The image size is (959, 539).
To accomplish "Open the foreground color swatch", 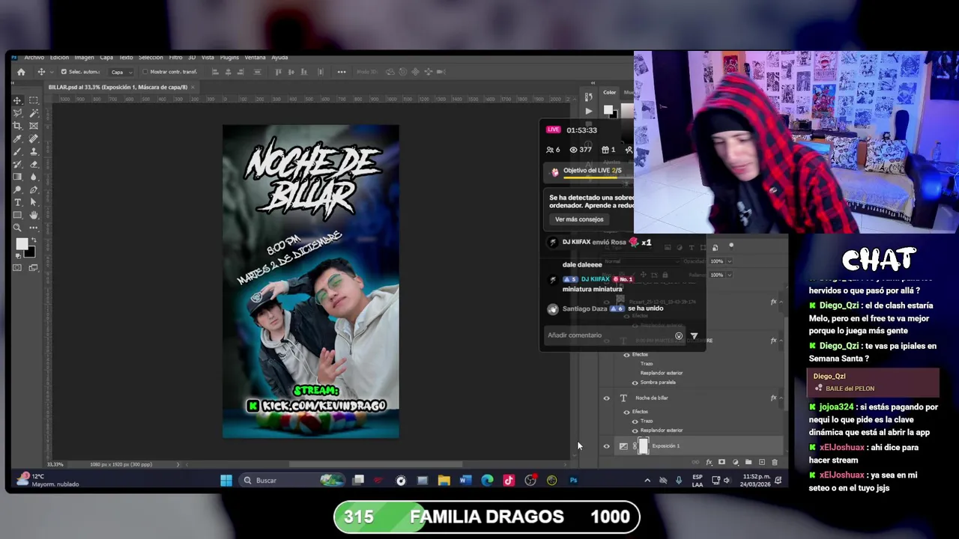I will [22, 244].
